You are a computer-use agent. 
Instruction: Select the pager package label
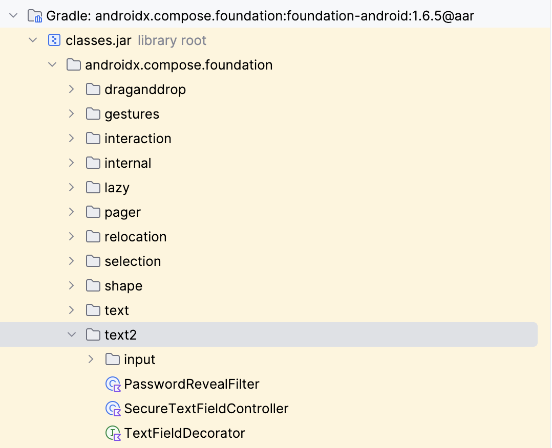(122, 212)
